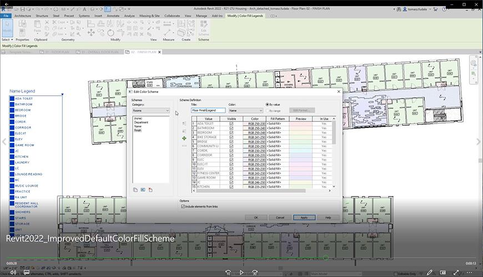The height and width of the screenshot is (277, 483).
Task: Toggle Visible checkbox for BIKE STORAGE row
Action: coord(232,137)
